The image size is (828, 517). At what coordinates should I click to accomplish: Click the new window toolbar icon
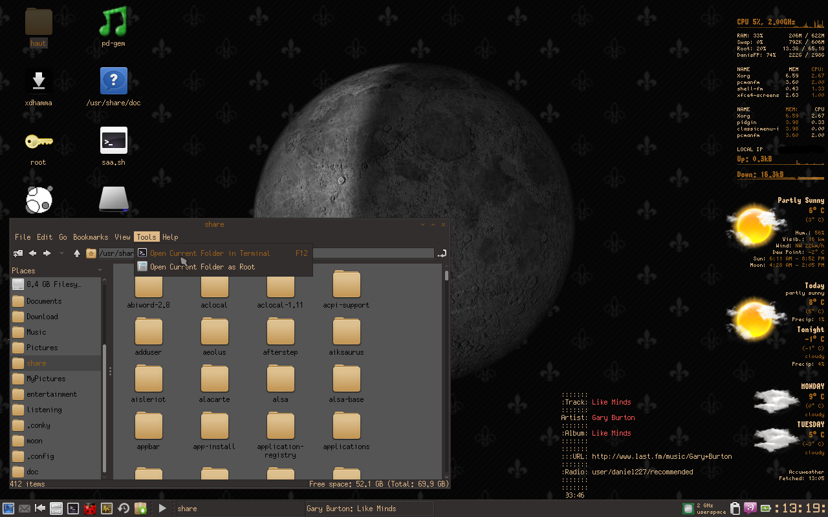point(18,253)
